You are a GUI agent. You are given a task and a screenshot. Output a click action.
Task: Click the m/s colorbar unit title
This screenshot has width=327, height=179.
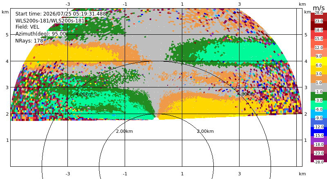pos(319,8)
